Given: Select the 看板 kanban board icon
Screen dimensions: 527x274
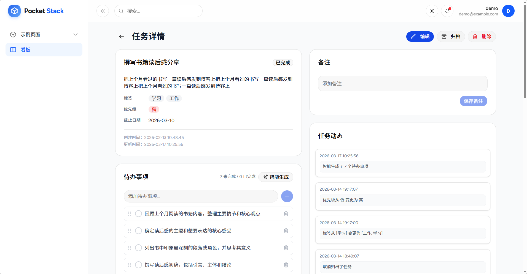Looking at the screenshot, I should pos(13,50).
